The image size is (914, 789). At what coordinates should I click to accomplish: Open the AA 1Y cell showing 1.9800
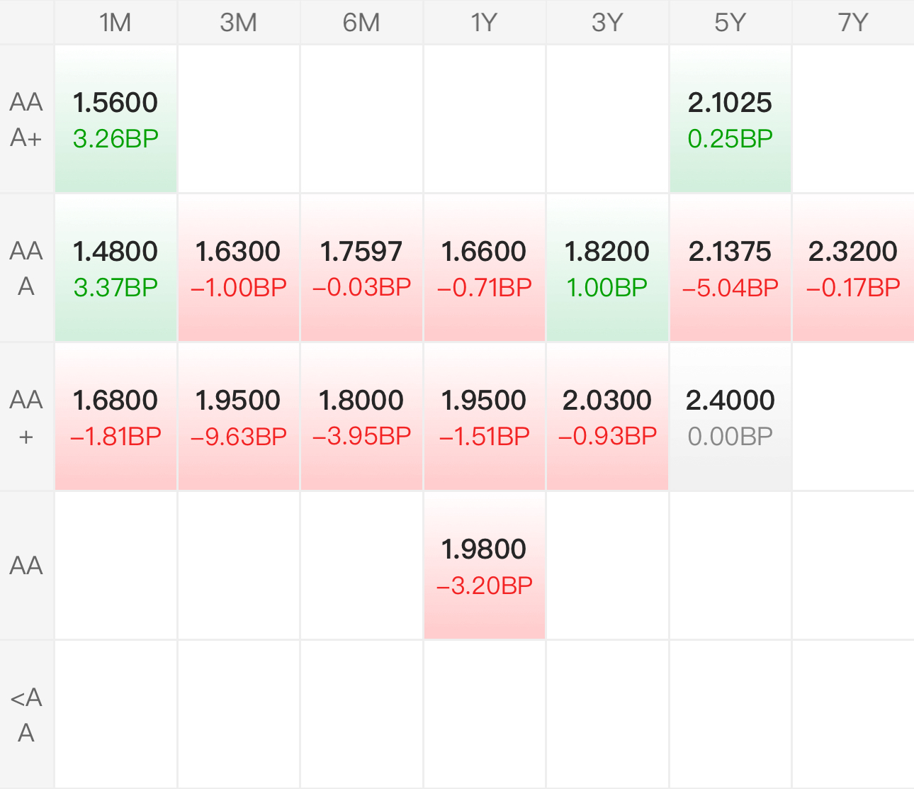coord(485,566)
